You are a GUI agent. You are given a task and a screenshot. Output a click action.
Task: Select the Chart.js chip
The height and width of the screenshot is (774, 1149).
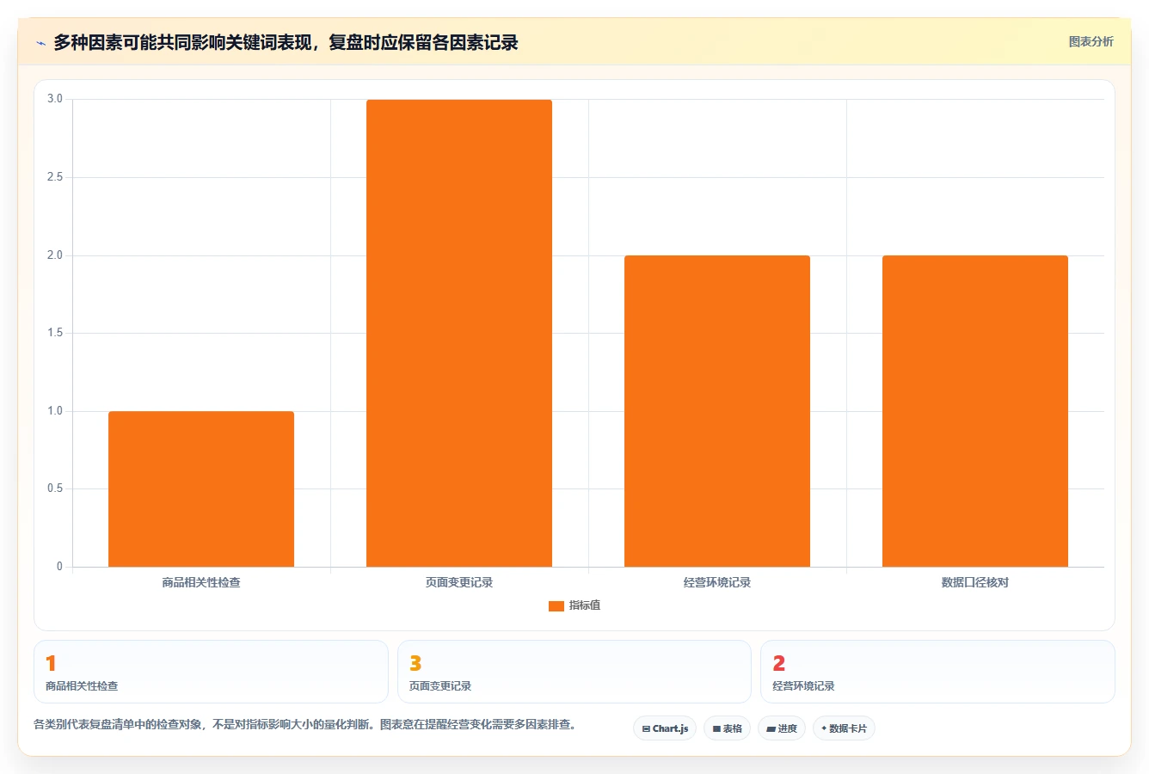click(x=665, y=728)
